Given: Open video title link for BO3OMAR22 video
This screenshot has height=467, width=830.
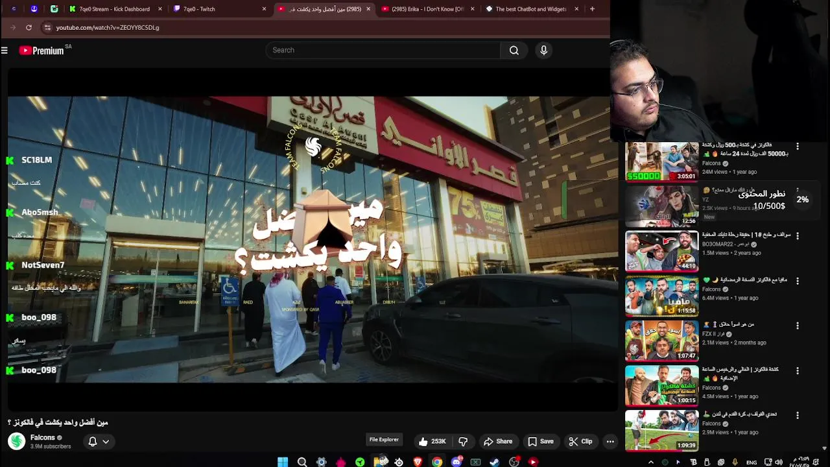Looking at the screenshot, I should (x=746, y=235).
